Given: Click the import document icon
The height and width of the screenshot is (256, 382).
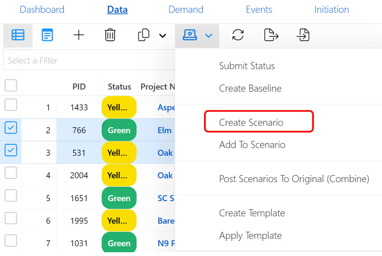Looking at the screenshot, I should [303, 35].
